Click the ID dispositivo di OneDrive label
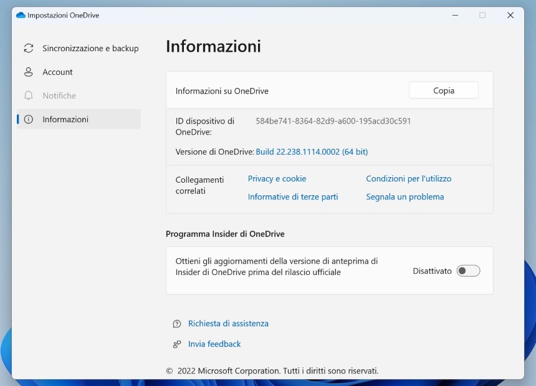The height and width of the screenshot is (386, 536). (x=205, y=127)
